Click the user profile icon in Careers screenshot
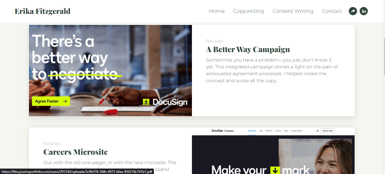This screenshot has height=174, width=385. [318, 131]
